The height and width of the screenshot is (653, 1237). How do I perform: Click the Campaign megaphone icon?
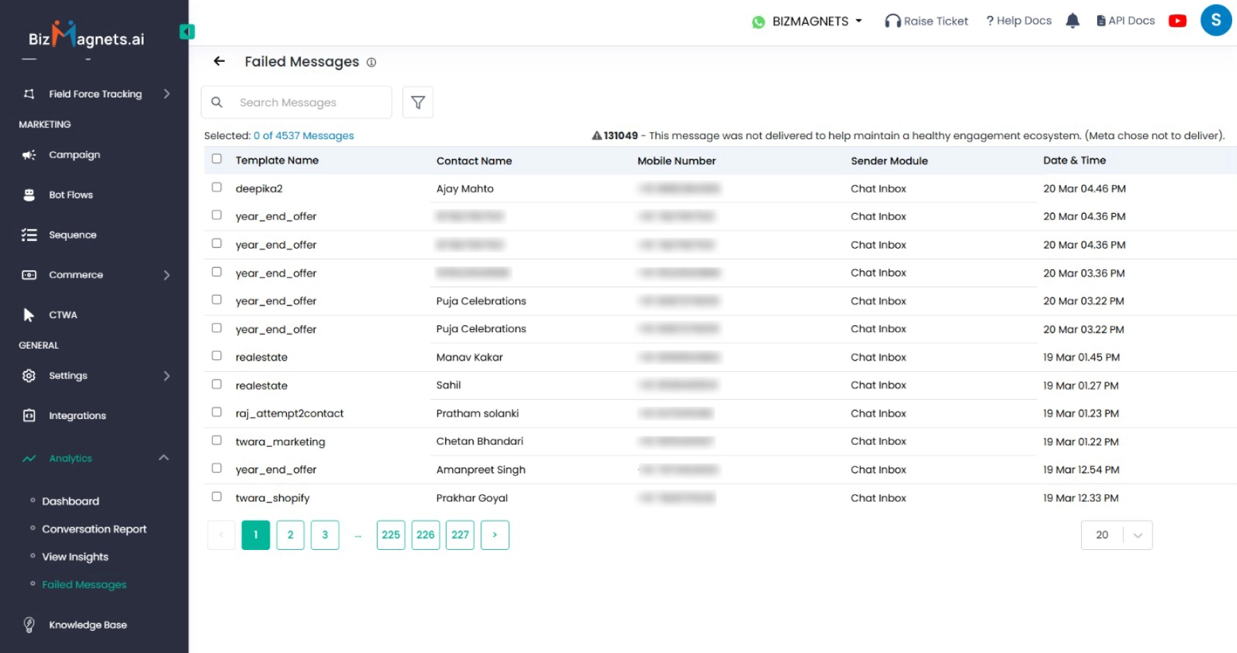point(29,155)
